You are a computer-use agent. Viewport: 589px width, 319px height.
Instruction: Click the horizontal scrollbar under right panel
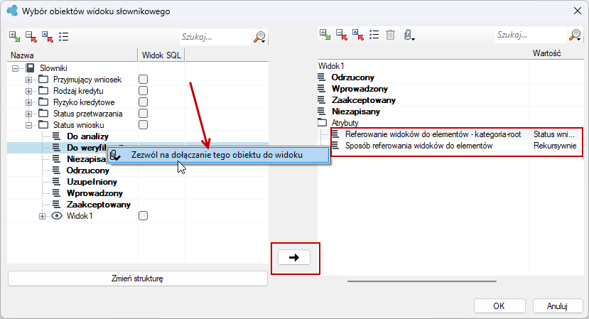422,281
